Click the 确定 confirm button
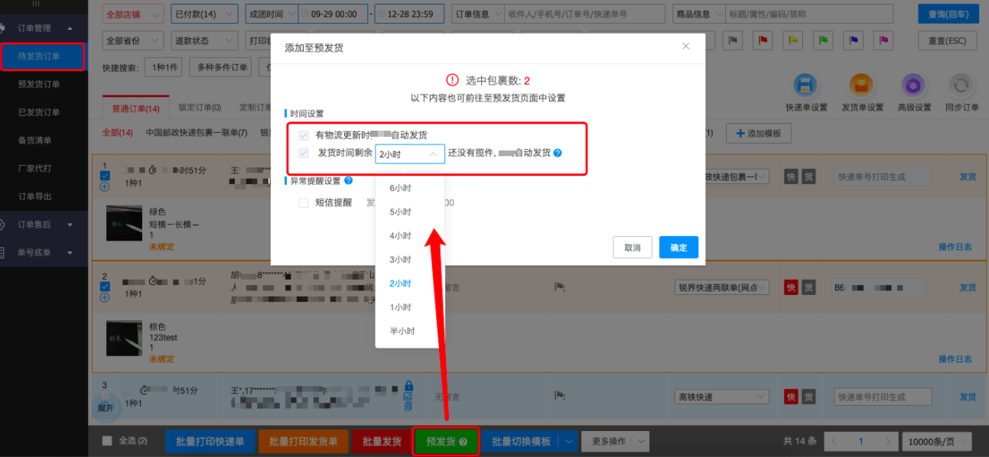The height and width of the screenshot is (457, 989). [678, 248]
